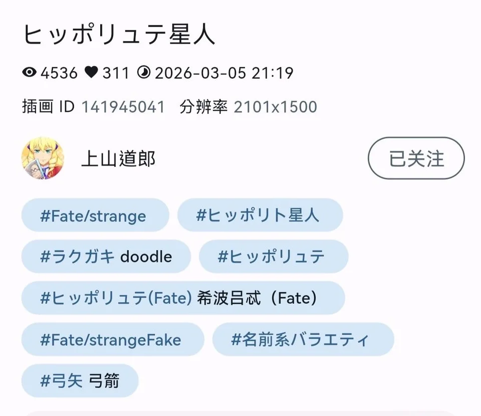Screen dimensions: 481x416
Task: Tap the title ヒッポリュテ星人
Action: 119,35
